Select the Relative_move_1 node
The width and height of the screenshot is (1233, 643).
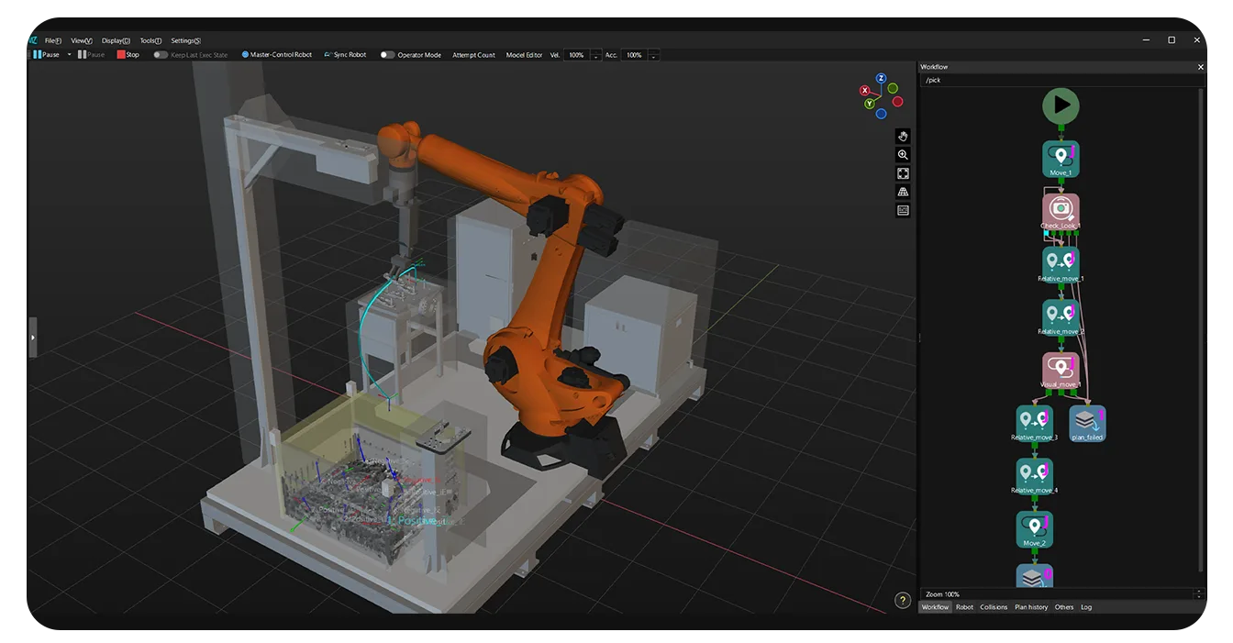click(1061, 264)
